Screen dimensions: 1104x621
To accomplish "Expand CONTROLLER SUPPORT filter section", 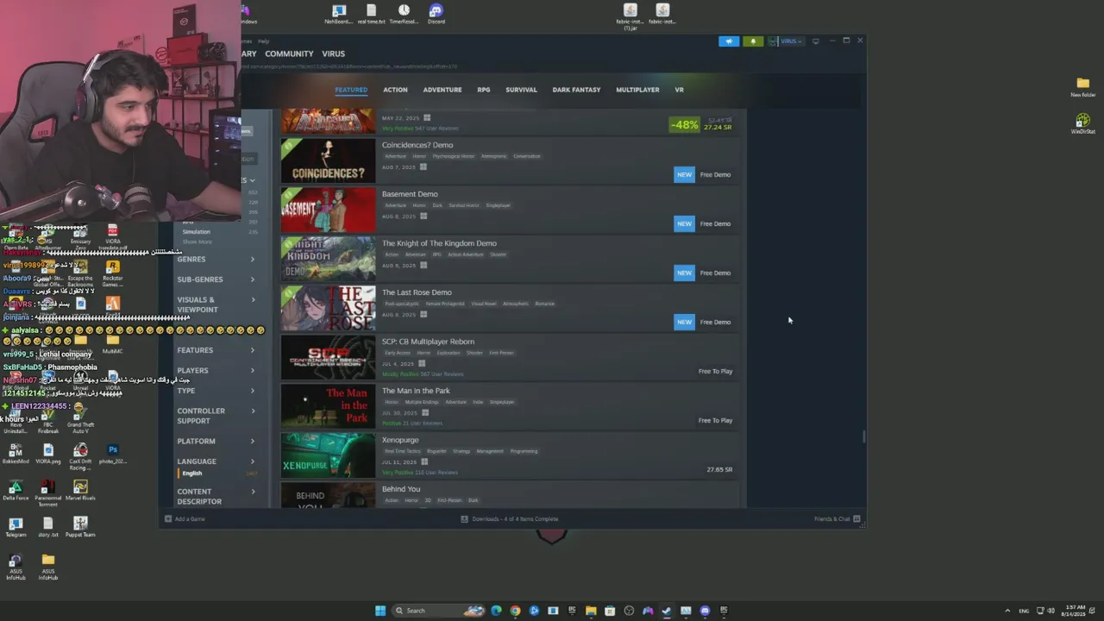I will coord(216,416).
